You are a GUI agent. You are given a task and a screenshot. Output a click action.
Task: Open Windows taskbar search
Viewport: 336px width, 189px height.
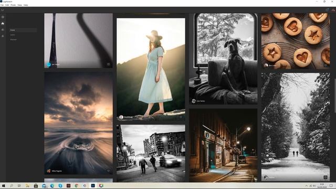[x=12, y=186]
